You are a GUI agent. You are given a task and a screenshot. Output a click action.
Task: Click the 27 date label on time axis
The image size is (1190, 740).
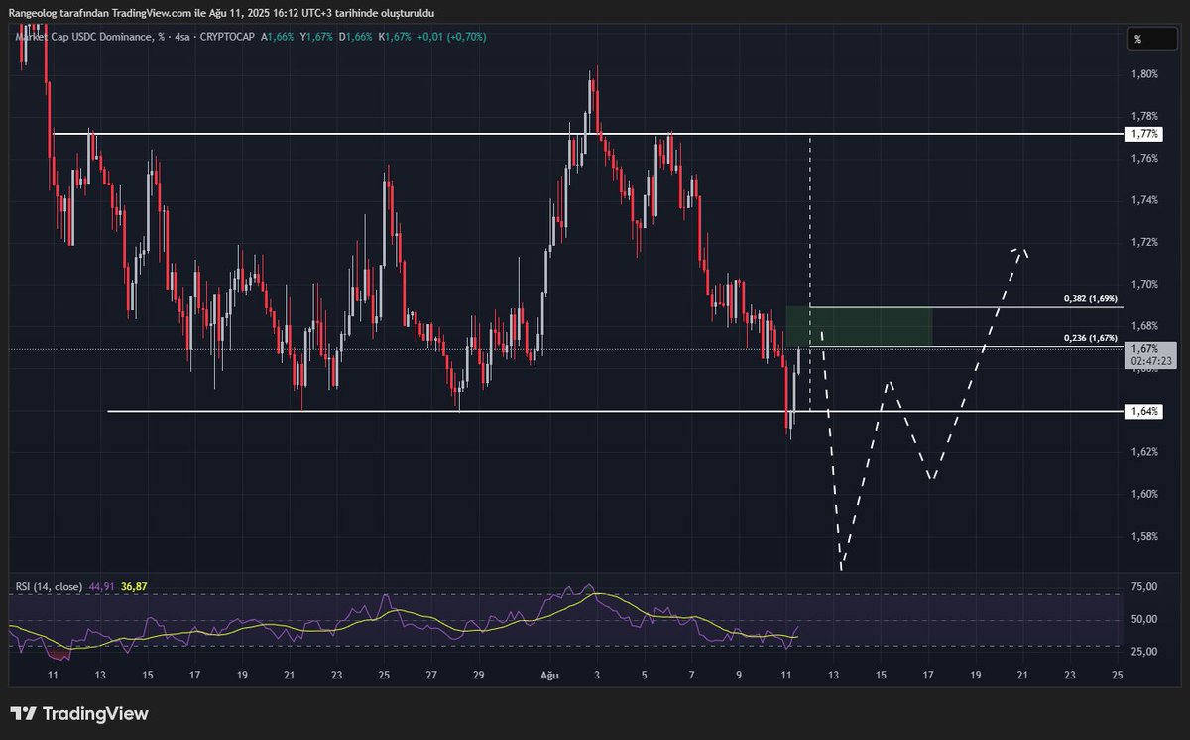431,676
